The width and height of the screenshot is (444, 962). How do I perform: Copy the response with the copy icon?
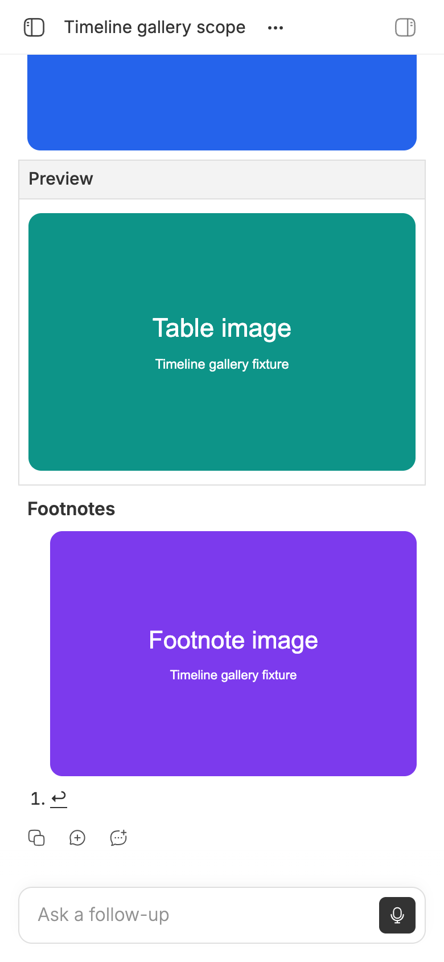(x=36, y=838)
